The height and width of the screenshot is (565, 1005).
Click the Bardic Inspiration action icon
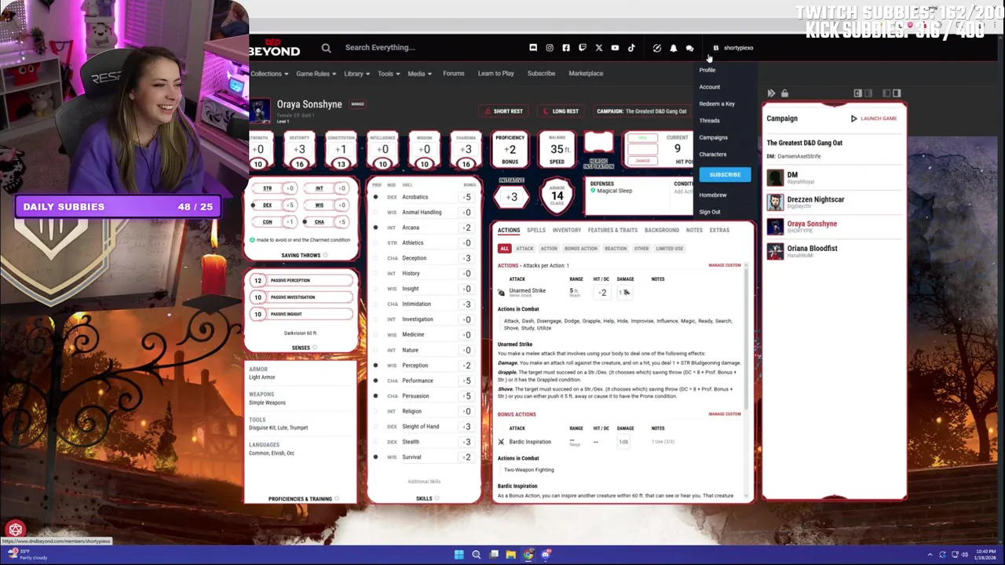pyautogui.click(x=501, y=442)
